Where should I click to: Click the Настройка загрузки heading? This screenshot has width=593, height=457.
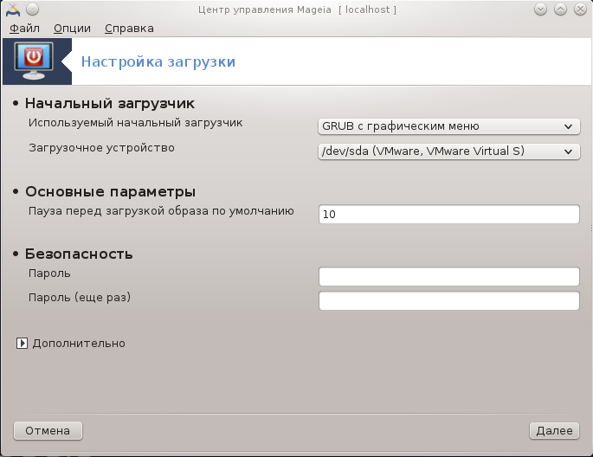point(158,61)
